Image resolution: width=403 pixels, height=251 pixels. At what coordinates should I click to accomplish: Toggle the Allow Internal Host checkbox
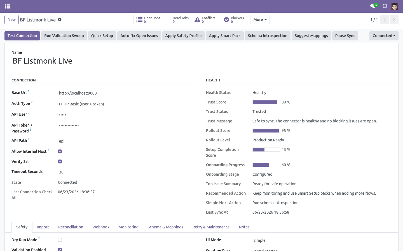[x=60, y=151]
